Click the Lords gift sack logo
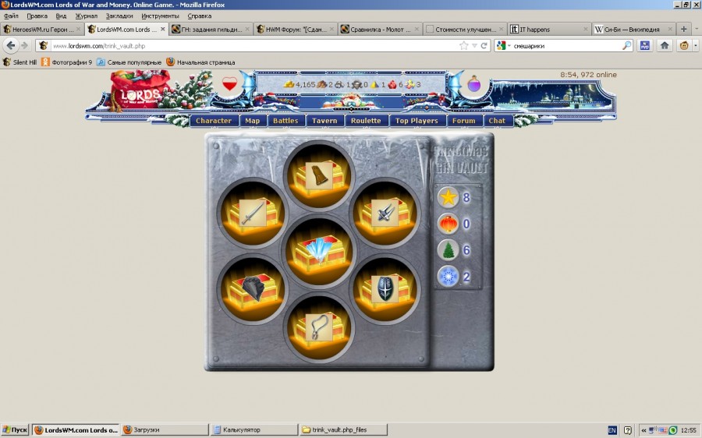 tap(140, 90)
